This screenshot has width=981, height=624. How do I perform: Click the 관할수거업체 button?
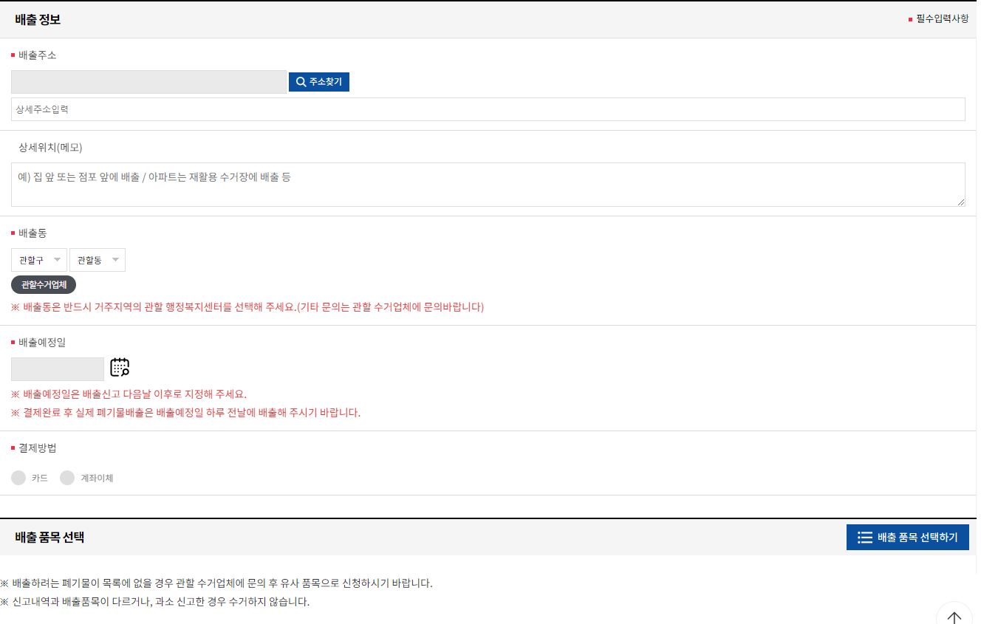43,284
